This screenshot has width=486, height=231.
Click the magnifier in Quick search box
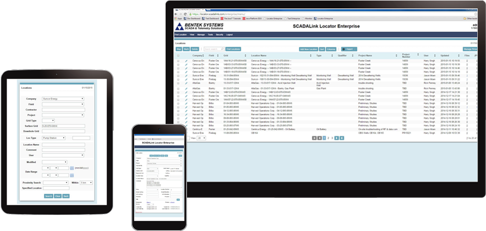pyautogui.click(x=222, y=49)
